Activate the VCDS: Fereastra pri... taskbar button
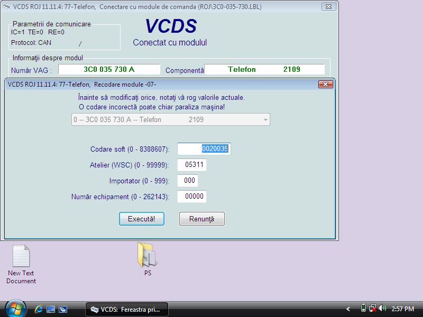 point(127,309)
